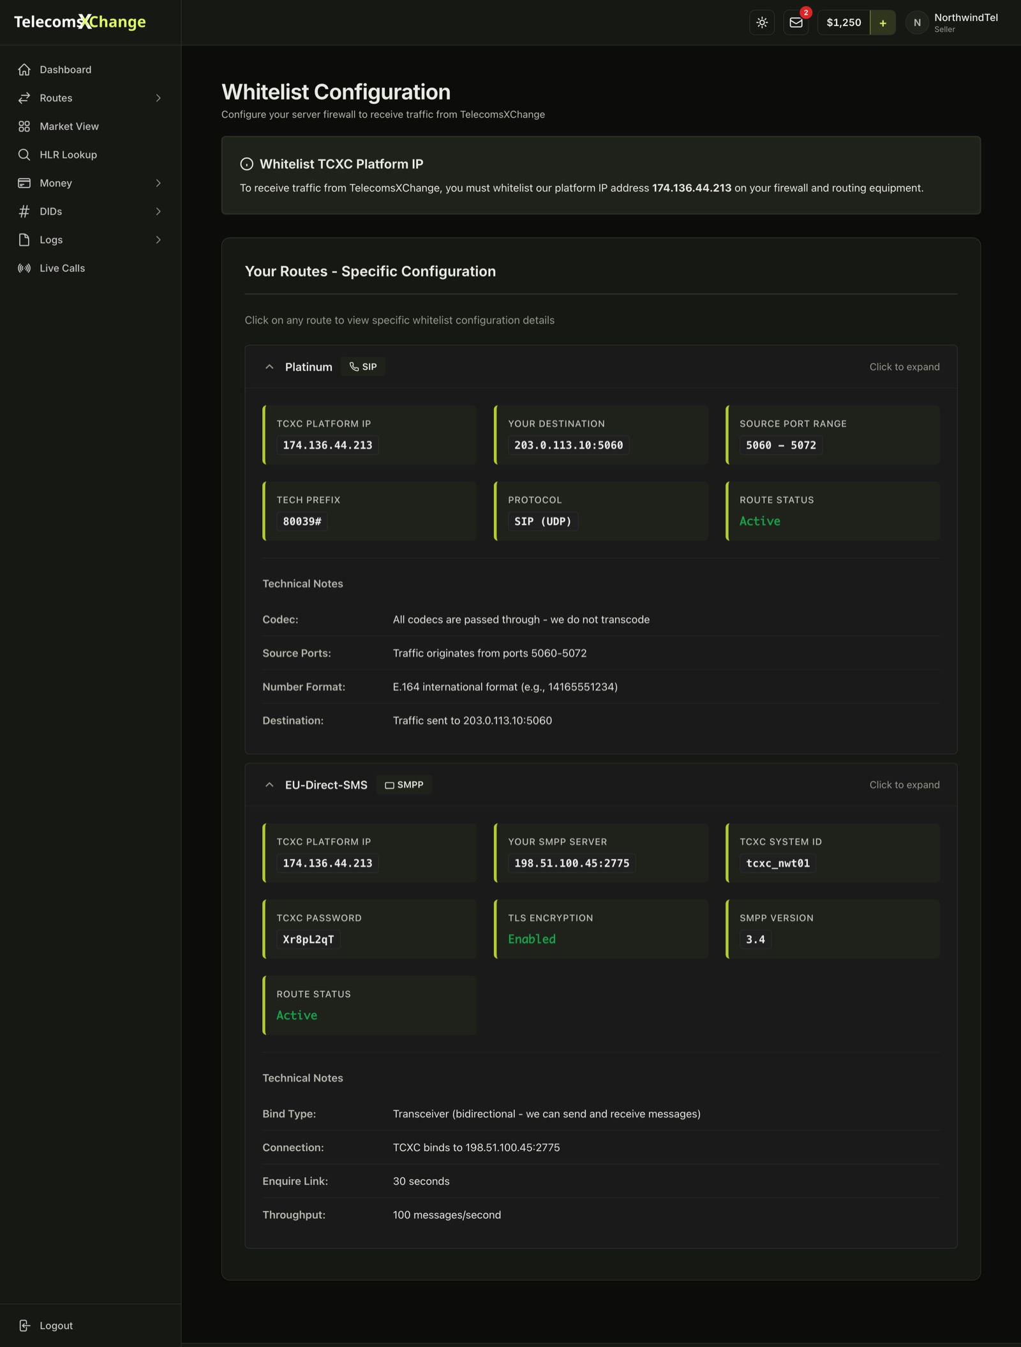Screen dimensions: 1021x1347
Task: Open HLR Lookup page
Action: [x=90, y=154]
